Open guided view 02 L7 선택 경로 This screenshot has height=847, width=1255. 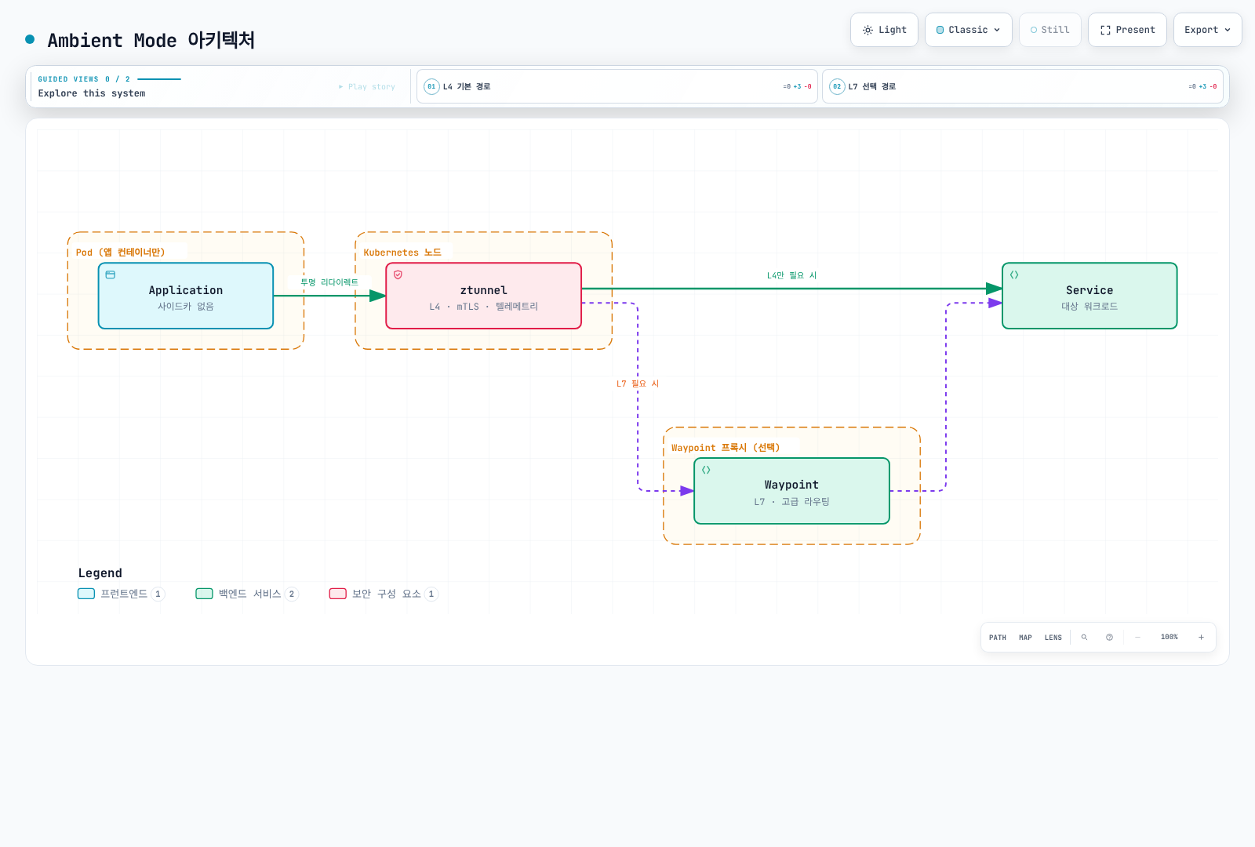coord(1022,86)
